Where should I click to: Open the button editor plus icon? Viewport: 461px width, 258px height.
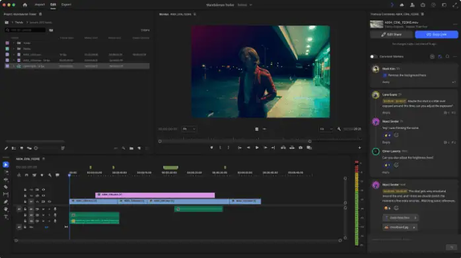click(359, 148)
